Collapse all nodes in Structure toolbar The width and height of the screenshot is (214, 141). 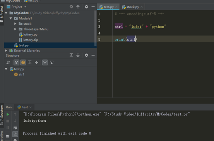point(36,62)
